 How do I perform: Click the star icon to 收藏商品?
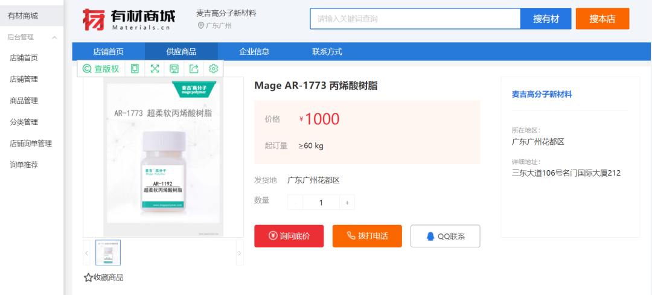88,278
